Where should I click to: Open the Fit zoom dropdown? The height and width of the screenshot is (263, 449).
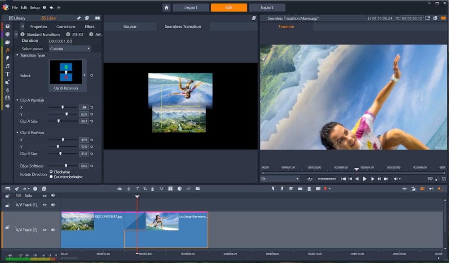point(280,179)
